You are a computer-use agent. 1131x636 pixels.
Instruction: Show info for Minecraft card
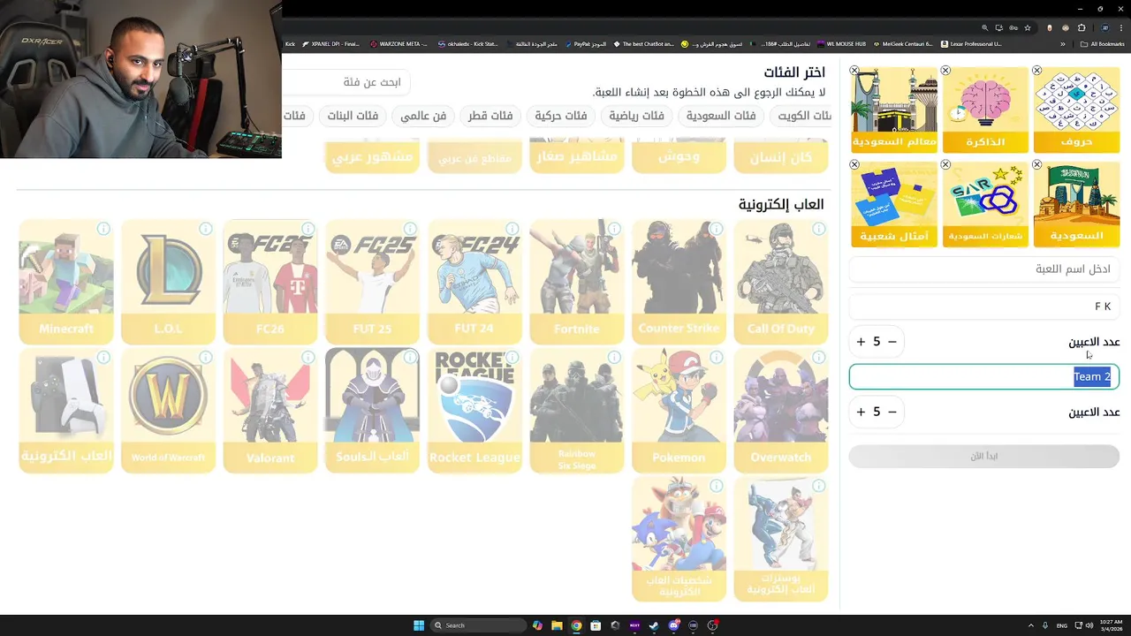[103, 229]
